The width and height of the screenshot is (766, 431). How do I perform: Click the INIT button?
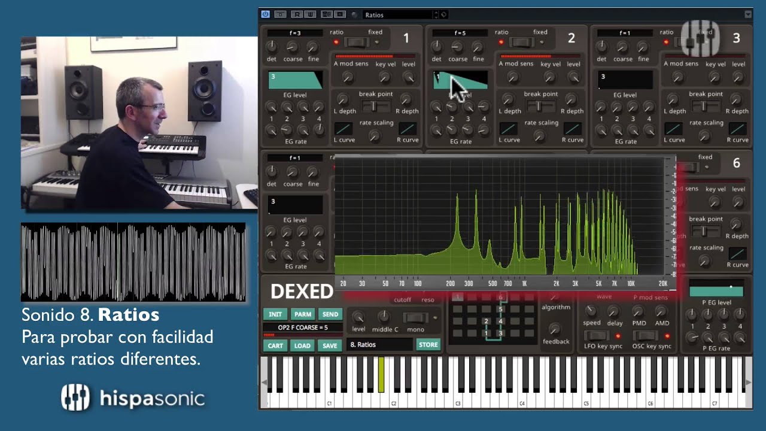(275, 314)
